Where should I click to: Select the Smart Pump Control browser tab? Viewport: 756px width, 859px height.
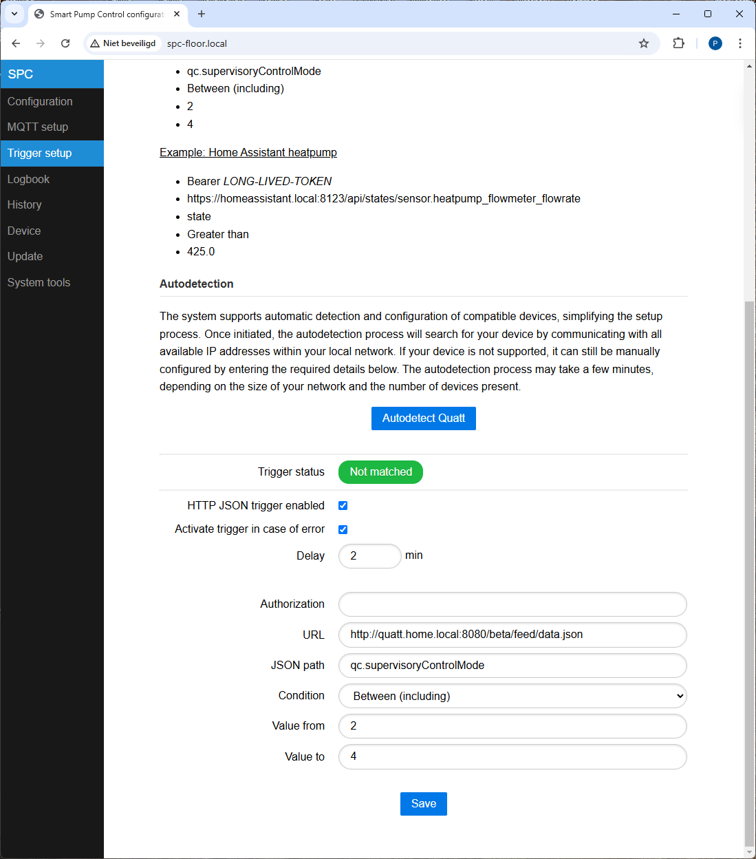[x=108, y=14]
